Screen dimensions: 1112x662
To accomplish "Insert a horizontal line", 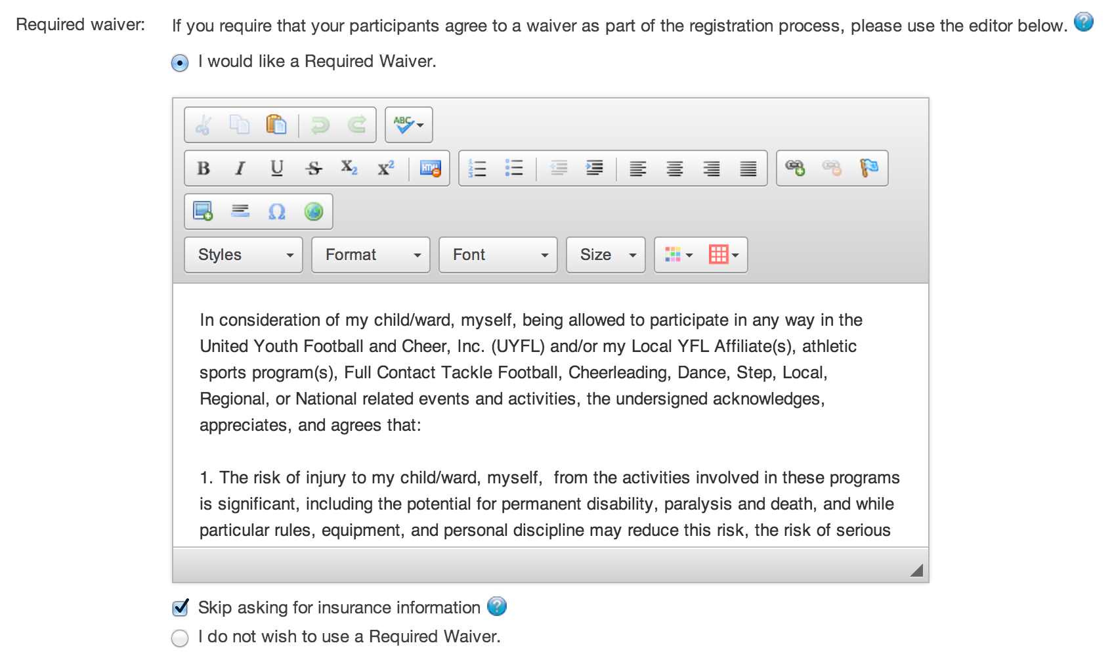I will coord(240,211).
